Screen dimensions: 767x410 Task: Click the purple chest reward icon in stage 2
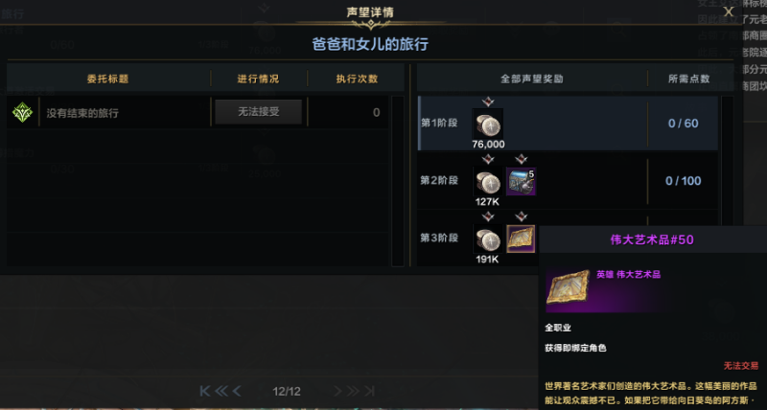521,181
